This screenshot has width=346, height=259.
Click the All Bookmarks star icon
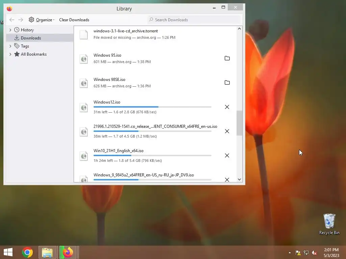pyautogui.click(x=17, y=54)
